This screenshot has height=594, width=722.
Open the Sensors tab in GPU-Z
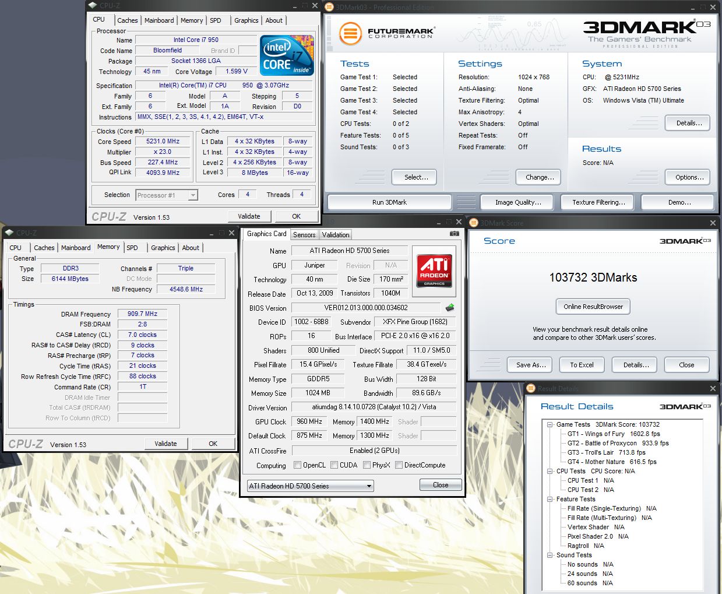point(304,235)
